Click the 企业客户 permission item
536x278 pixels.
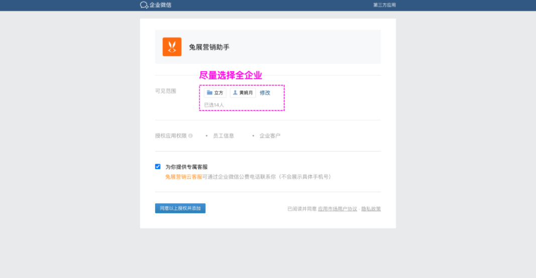coord(270,136)
